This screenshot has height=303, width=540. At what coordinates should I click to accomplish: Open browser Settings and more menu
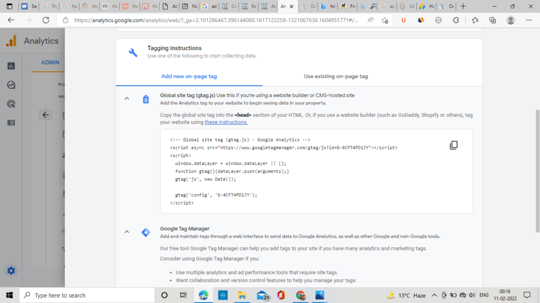528,21
